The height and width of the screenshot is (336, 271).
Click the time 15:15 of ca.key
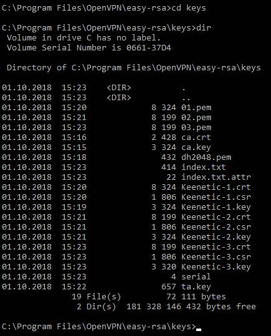coord(74,147)
